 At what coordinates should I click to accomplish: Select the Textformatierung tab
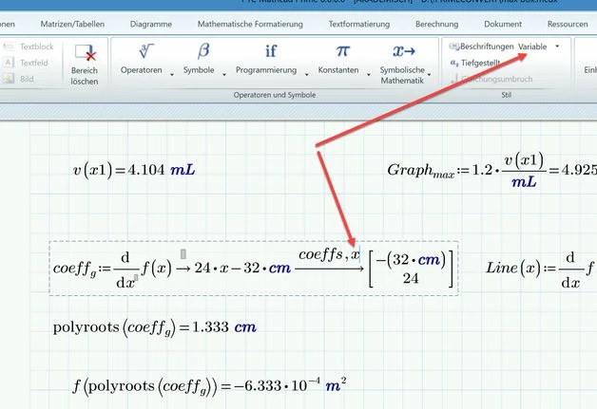click(359, 24)
